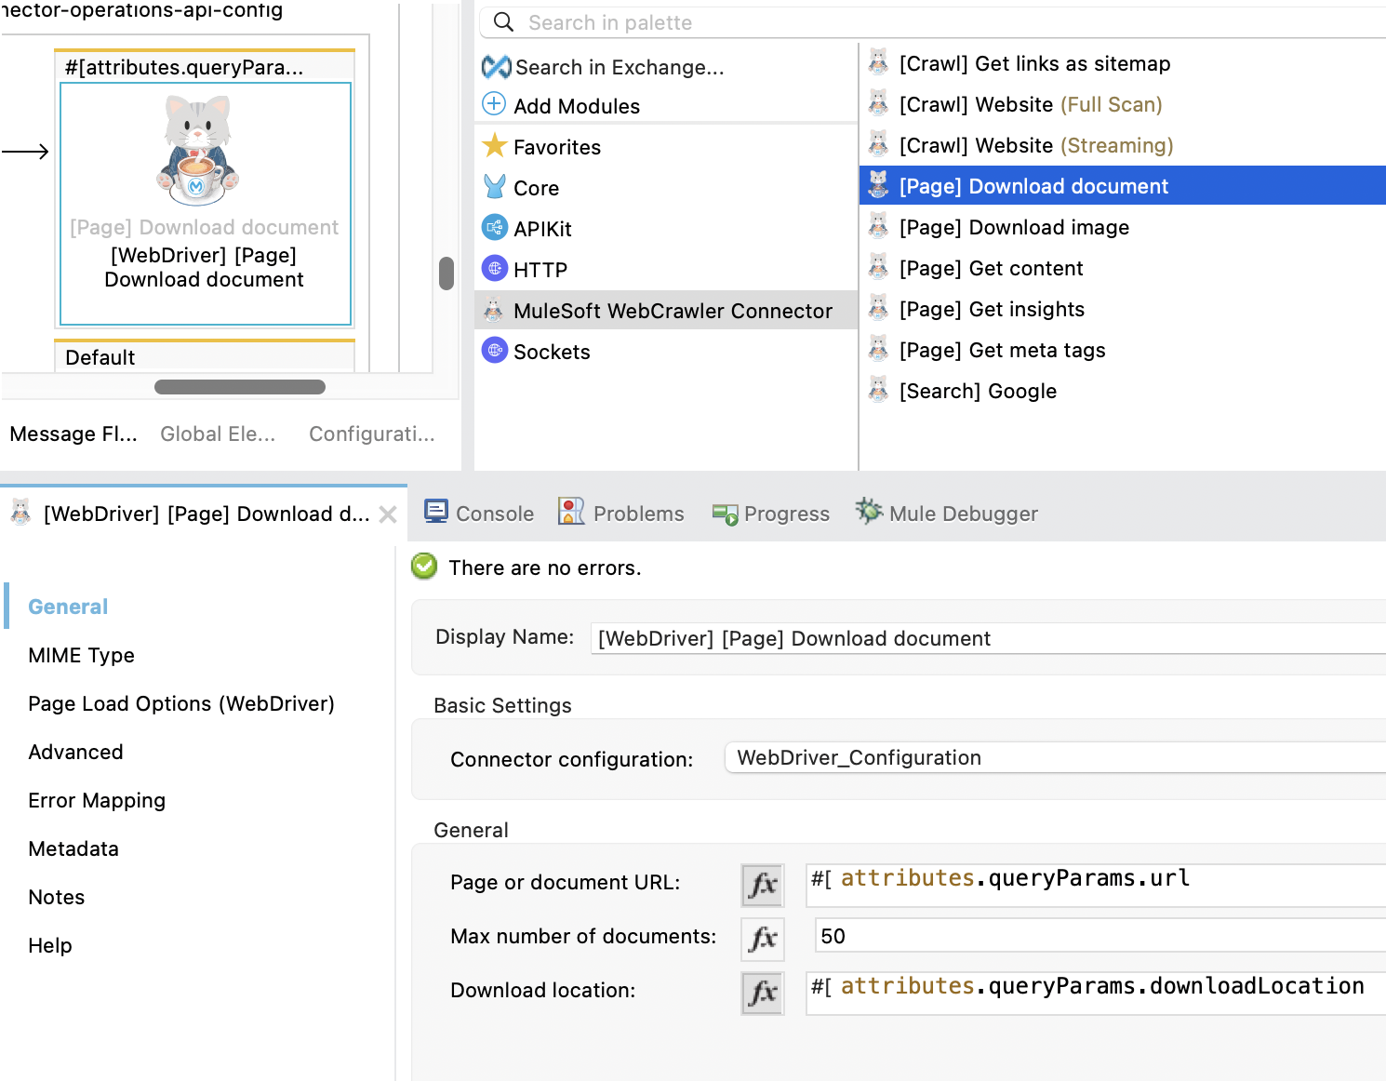Click the icon for [Search] Google operation
1386x1081 pixels.
point(878,389)
